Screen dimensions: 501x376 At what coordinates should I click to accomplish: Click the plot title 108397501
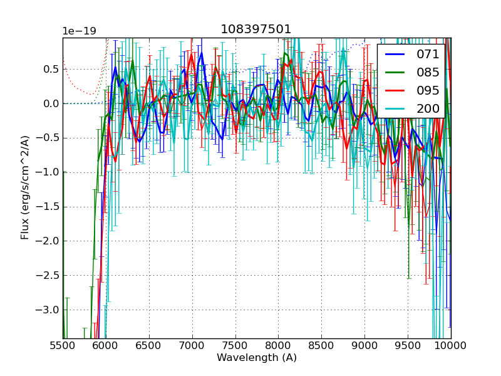tap(256, 29)
